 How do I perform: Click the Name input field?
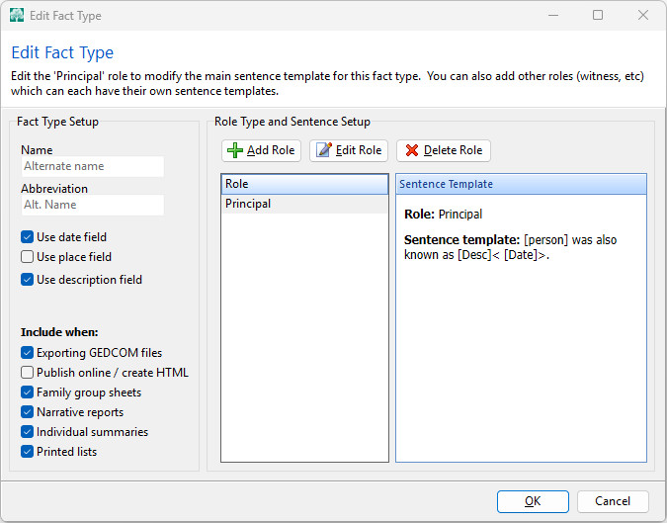coord(92,166)
